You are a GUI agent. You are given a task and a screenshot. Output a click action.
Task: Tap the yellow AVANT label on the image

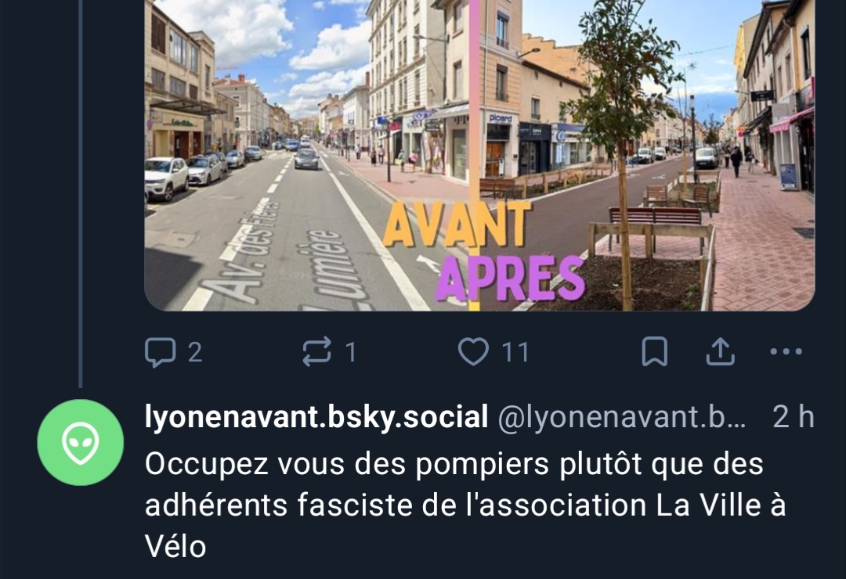click(457, 225)
